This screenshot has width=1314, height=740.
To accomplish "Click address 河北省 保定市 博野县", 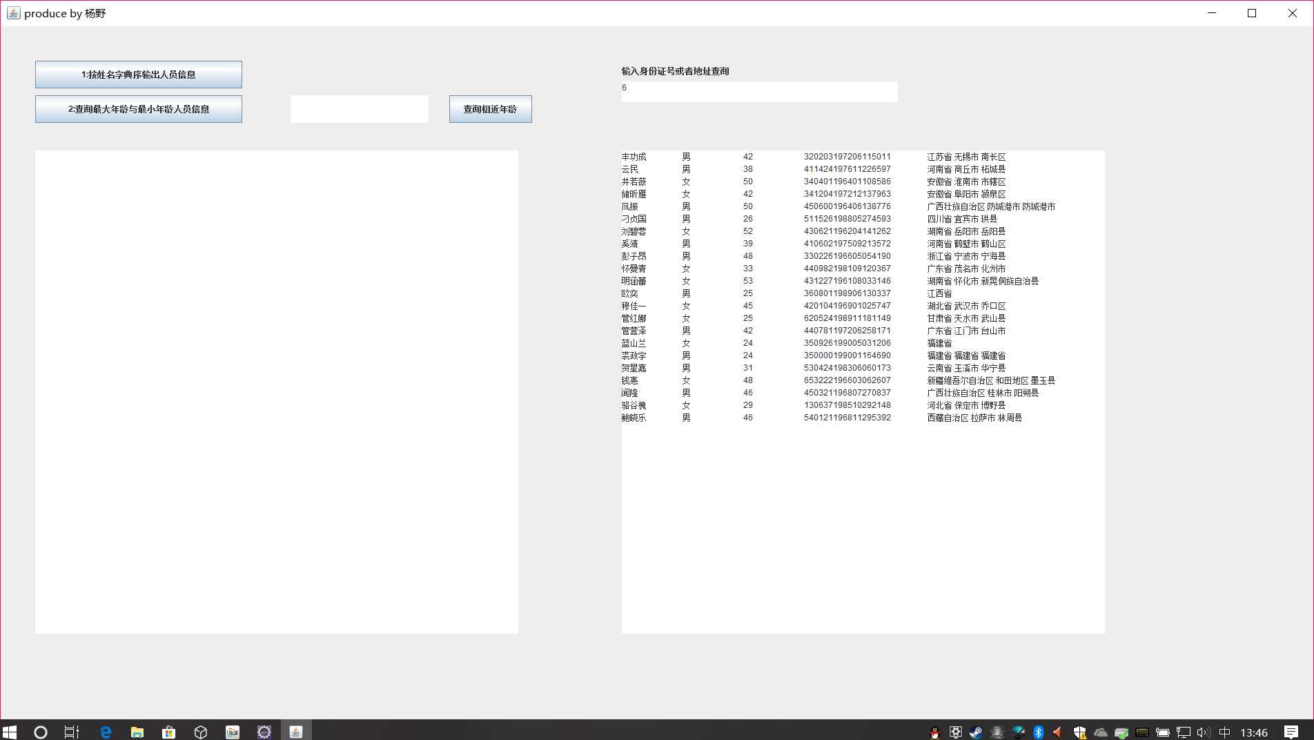I will pos(966,405).
